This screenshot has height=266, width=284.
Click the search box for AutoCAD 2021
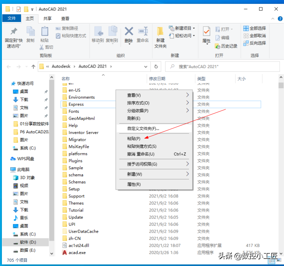coord(222,67)
